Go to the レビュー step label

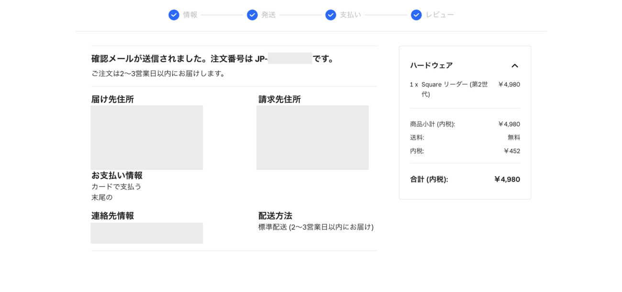click(440, 15)
